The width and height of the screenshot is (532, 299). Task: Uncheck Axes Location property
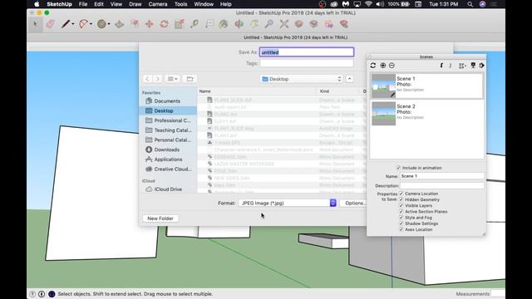click(x=401, y=229)
